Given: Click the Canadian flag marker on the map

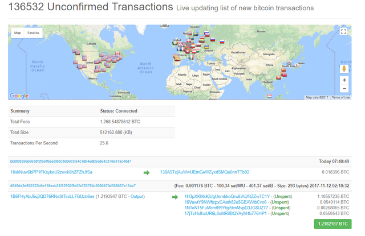Looking at the screenshot, I should click(117, 53).
